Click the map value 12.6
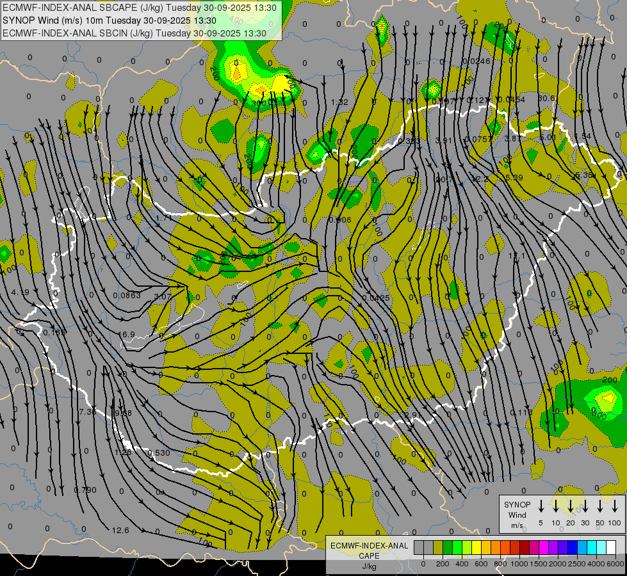This screenshot has height=576, width=627. point(120,531)
